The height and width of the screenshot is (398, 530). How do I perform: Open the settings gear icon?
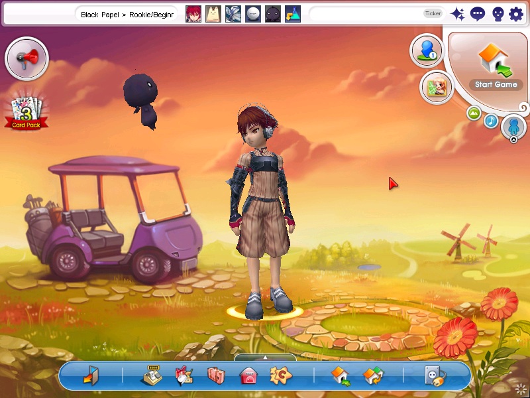[x=516, y=15]
